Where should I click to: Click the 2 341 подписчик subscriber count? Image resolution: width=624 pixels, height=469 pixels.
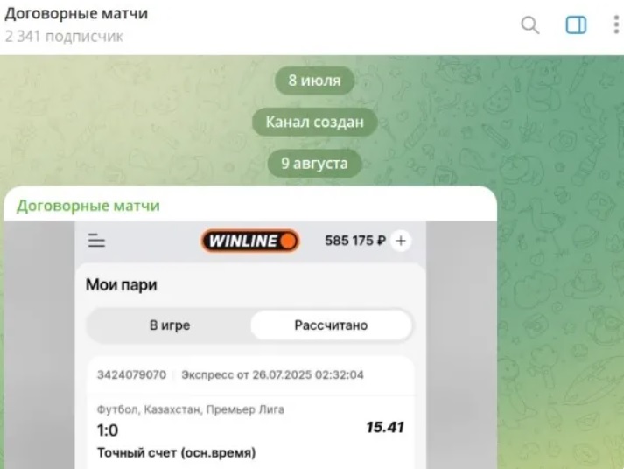[64, 37]
